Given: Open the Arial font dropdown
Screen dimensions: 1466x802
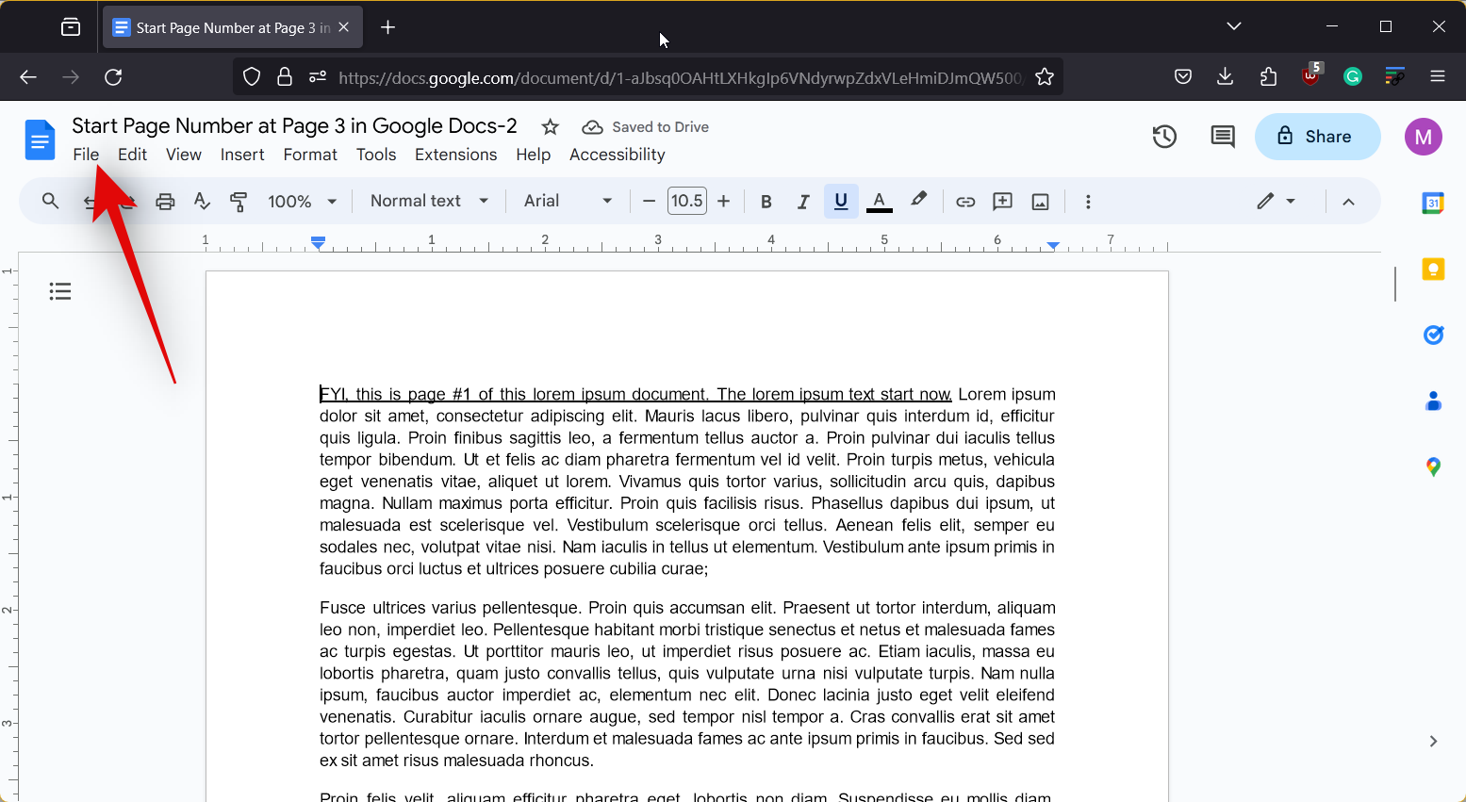Looking at the screenshot, I should click(x=568, y=201).
